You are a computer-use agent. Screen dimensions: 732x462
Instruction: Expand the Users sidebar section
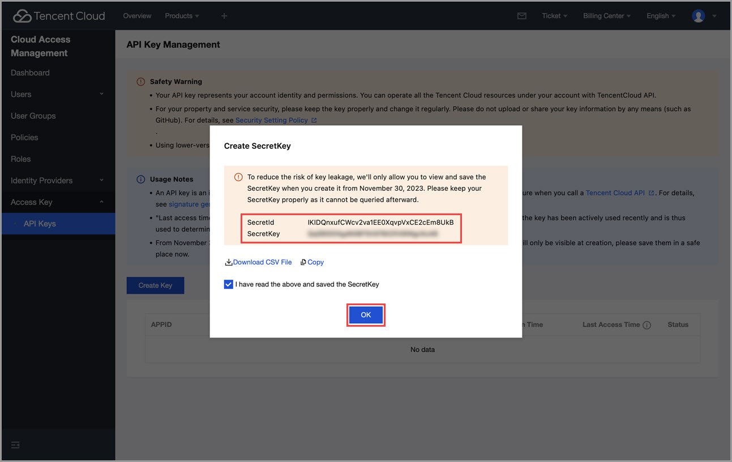point(57,94)
